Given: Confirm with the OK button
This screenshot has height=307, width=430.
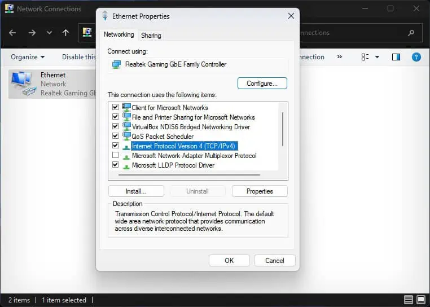Looking at the screenshot, I should (229, 260).
